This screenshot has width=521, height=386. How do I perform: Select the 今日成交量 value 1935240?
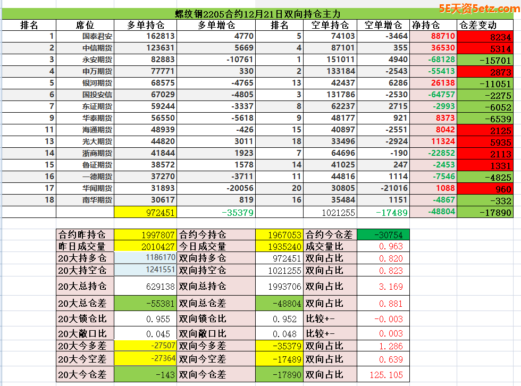point(279,246)
